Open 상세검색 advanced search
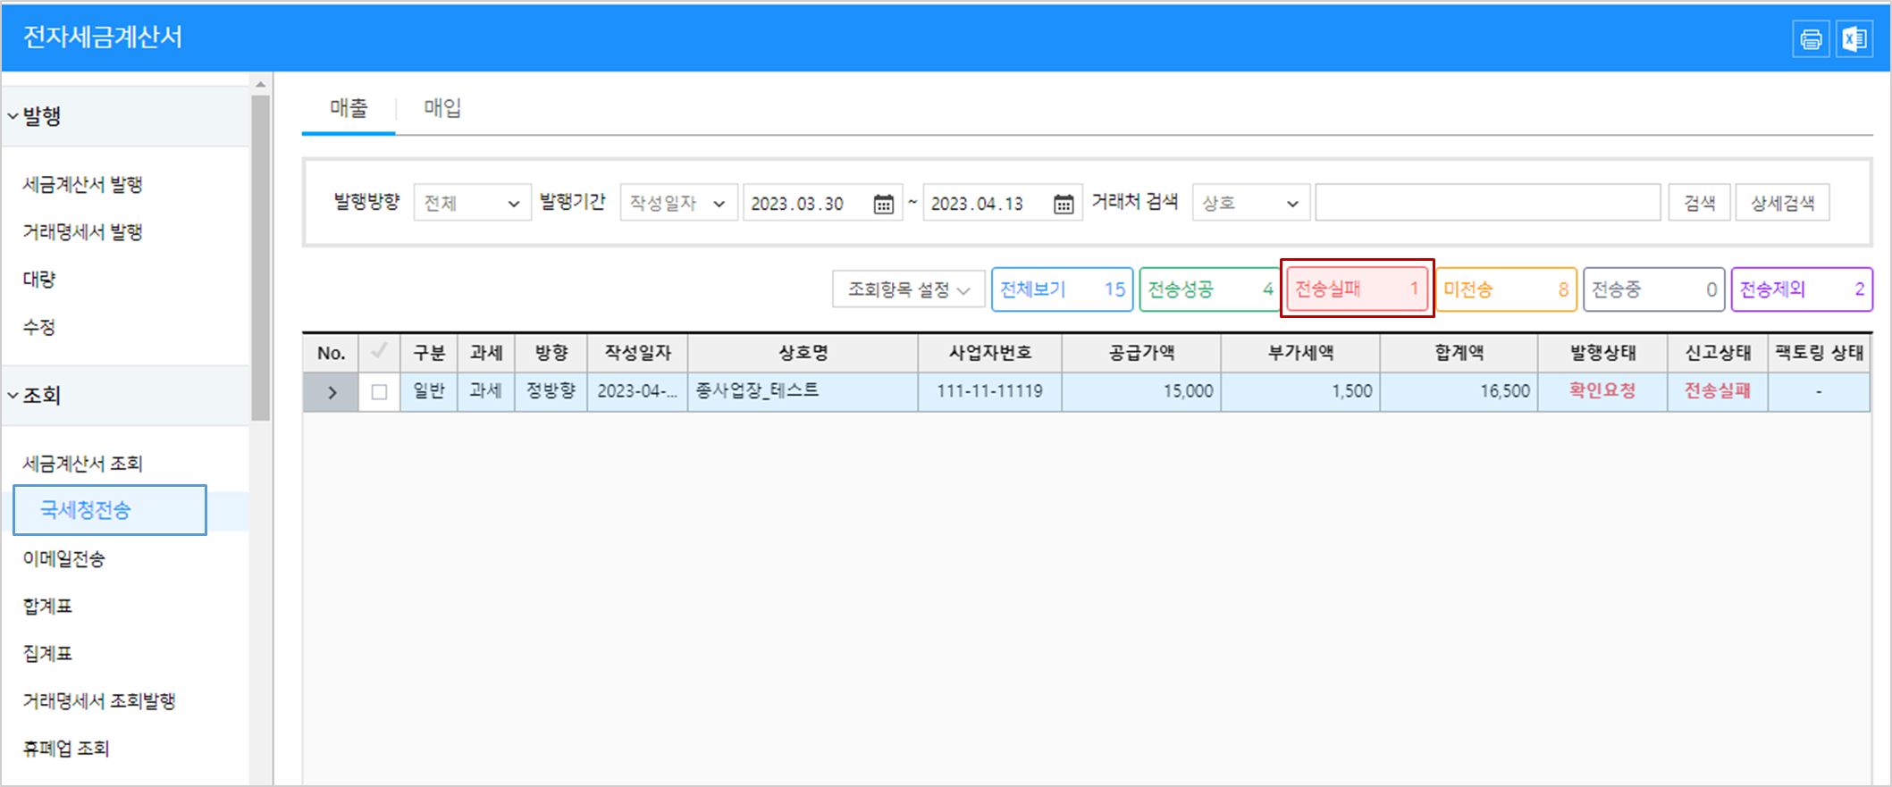Screen dimensions: 1892x787 (1782, 203)
